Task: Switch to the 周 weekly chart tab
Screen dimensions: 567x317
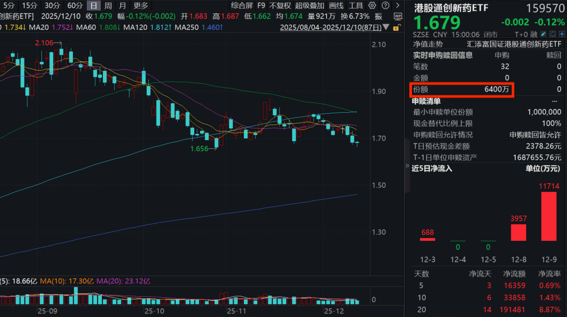Action: (x=108, y=6)
